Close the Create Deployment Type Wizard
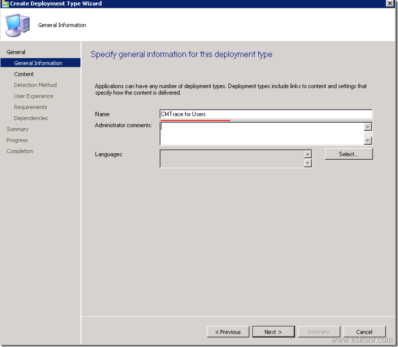This screenshot has width=398, height=347. (x=389, y=4)
